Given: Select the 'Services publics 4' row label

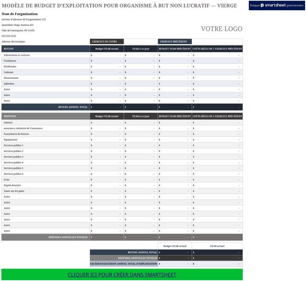Looking at the screenshot, I should [x=13, y=162].
